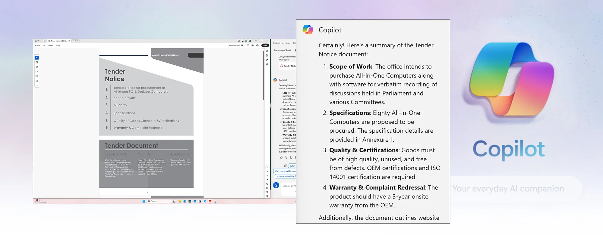Click 'Scope of work' contents entry

pyautogui.click(x=125, y=98)
